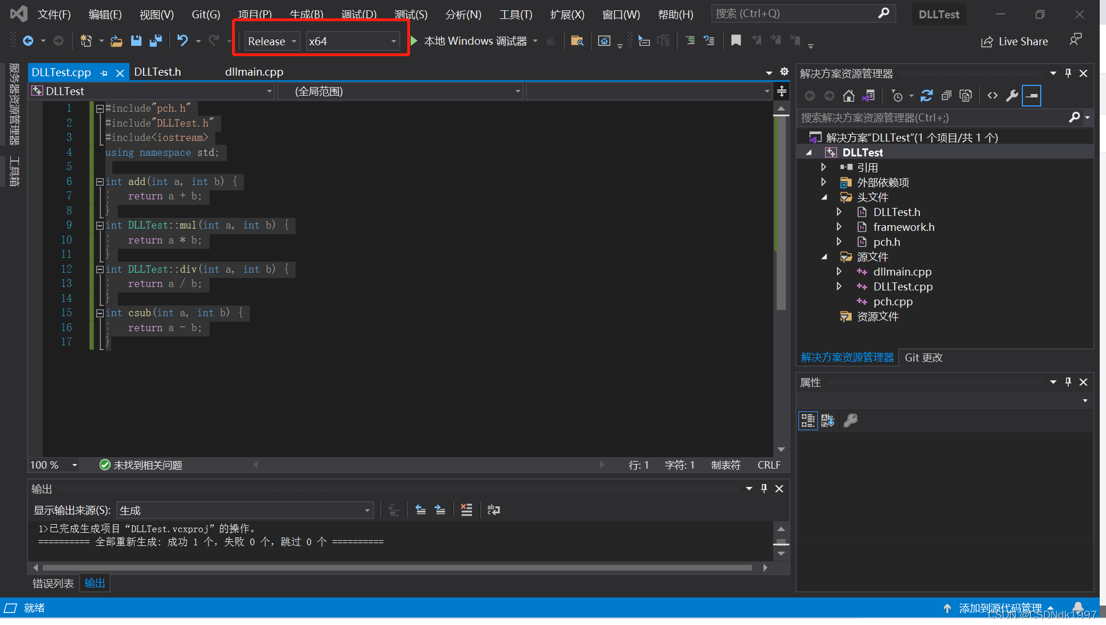Toggle pin on DLLTest.cpp tab
The height and width of the screenshot is (625, 1106).
tap(104, 73)
